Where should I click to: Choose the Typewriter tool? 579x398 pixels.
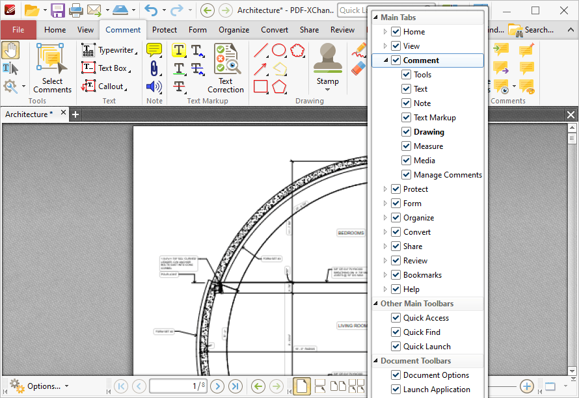[109, 50]
